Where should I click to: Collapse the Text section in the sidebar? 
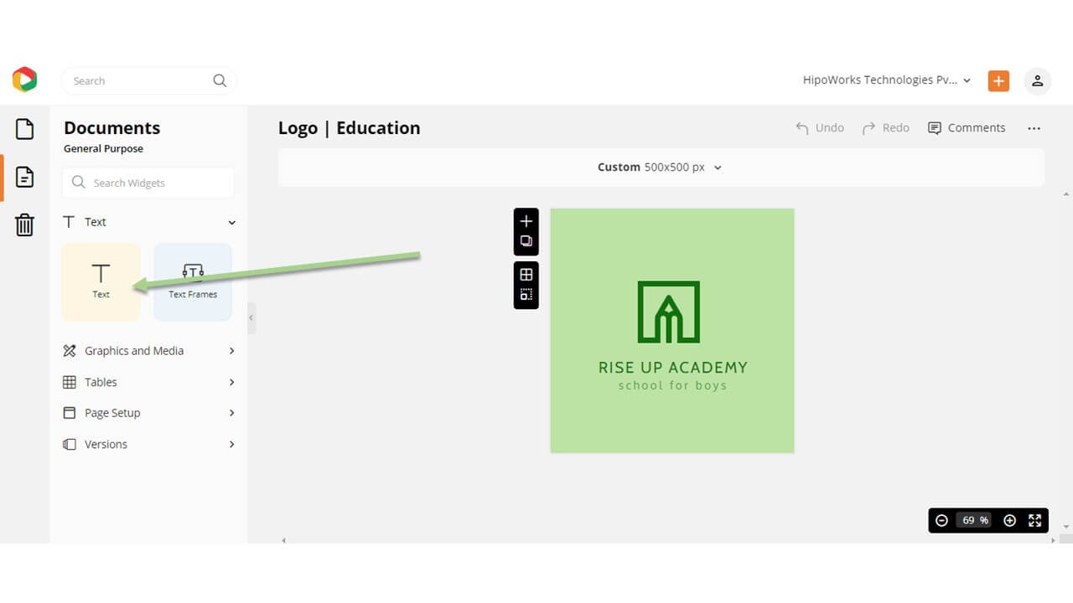(x=231, y=222)
